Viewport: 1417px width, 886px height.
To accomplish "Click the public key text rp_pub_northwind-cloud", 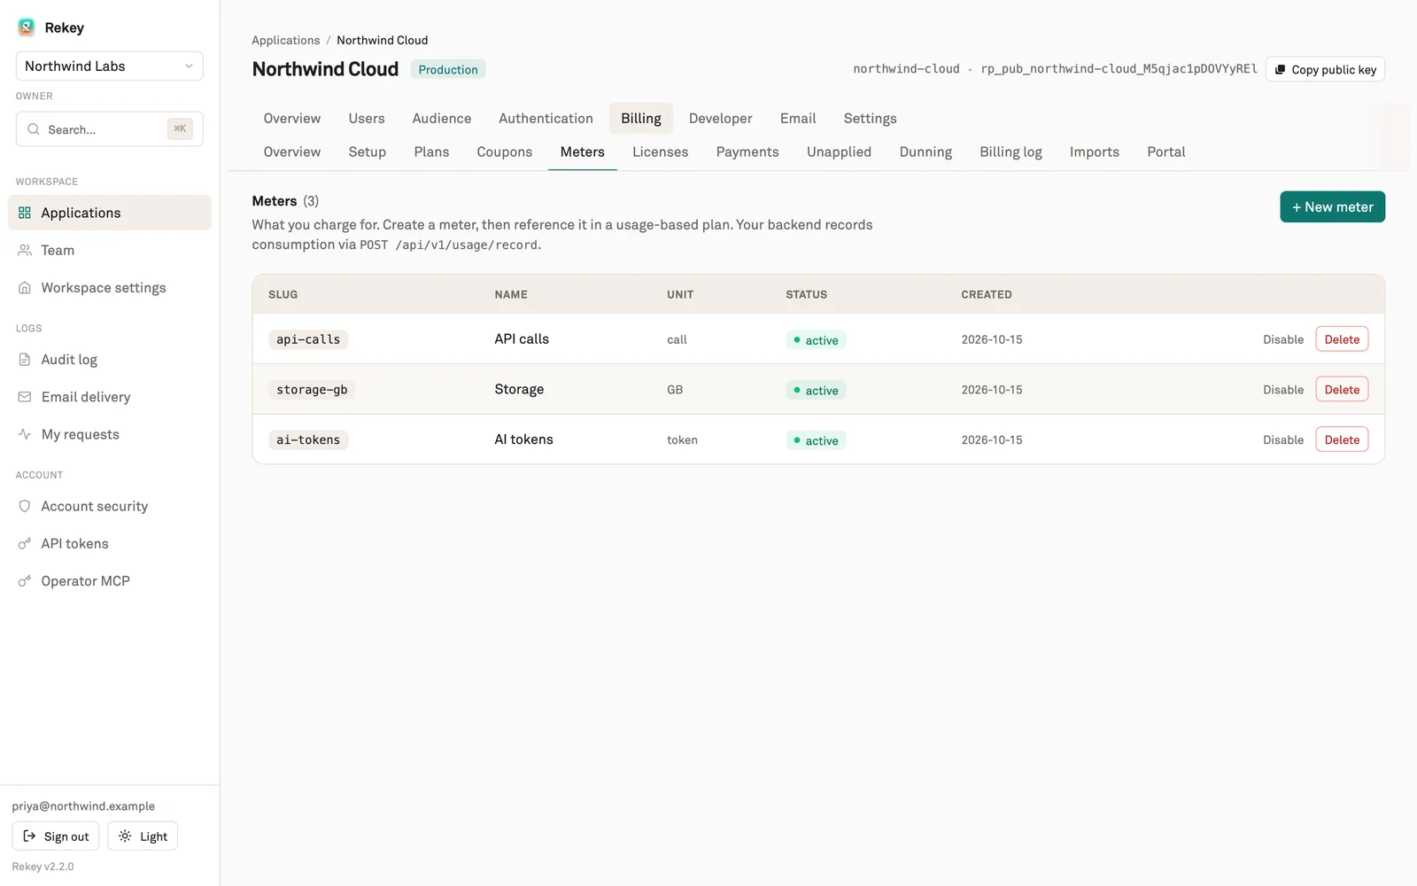I will pos(1119,69).
